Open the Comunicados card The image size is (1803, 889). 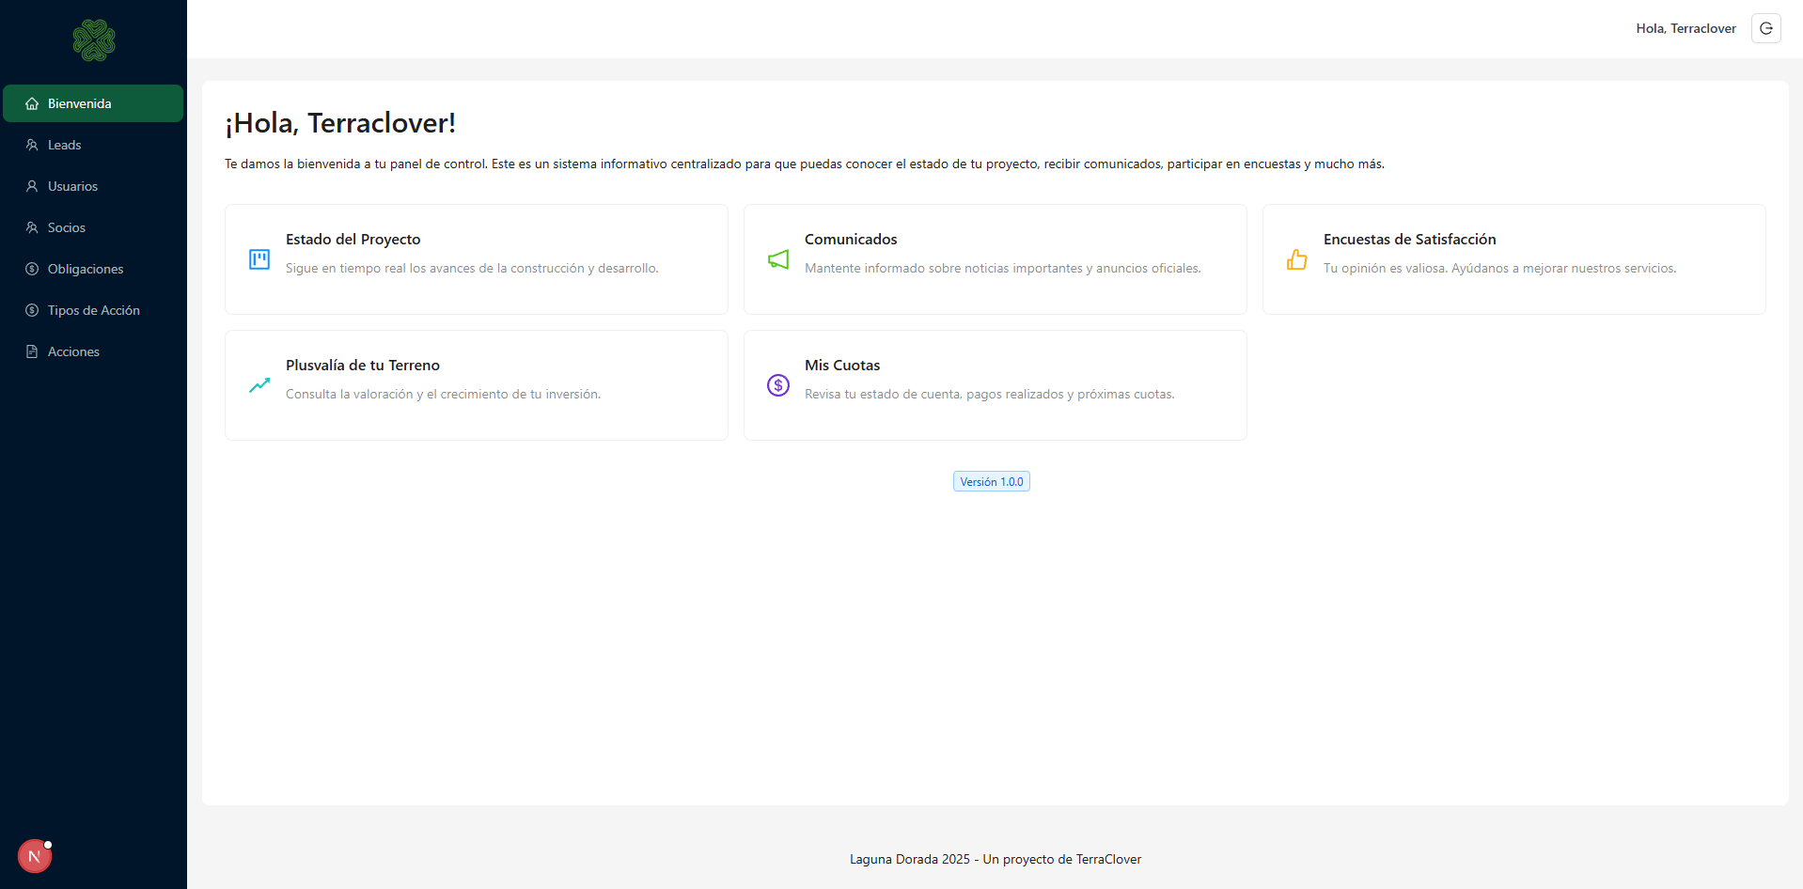(995, 259)
